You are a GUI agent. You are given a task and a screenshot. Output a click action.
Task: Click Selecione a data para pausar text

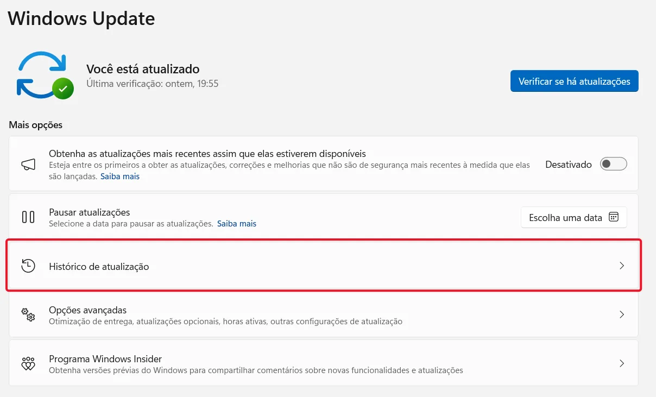tap(131, 223)
